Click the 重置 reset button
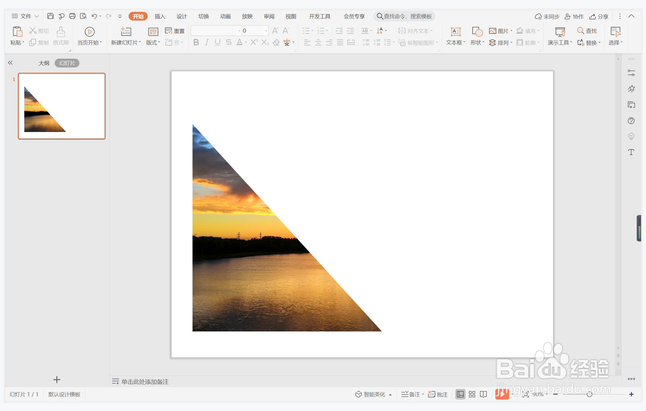 click(175, 31)
